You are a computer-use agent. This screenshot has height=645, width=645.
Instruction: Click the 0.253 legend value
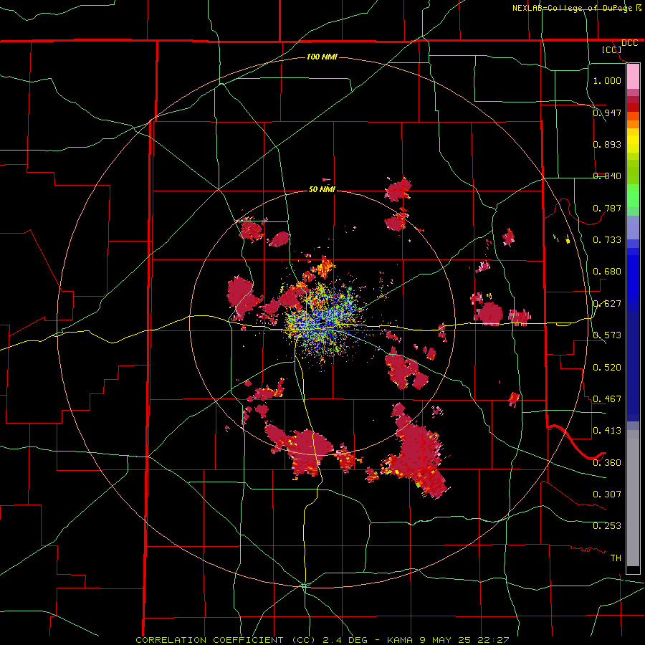coord(607,526)
